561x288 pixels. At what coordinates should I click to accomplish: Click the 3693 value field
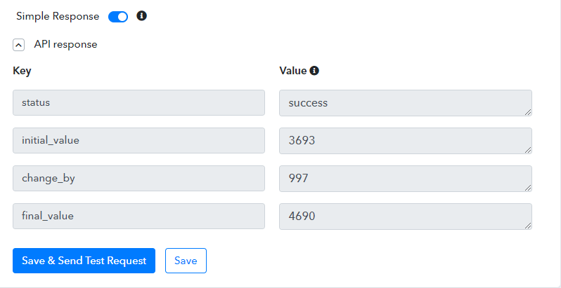pos(406,141)
